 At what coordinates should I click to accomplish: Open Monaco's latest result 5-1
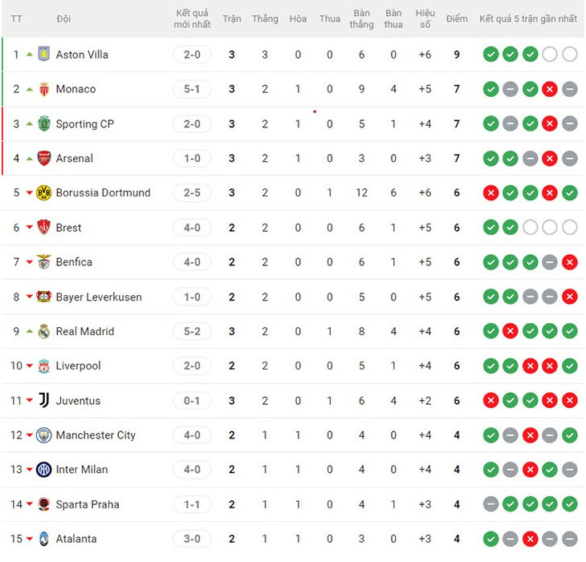pos(192,89)
